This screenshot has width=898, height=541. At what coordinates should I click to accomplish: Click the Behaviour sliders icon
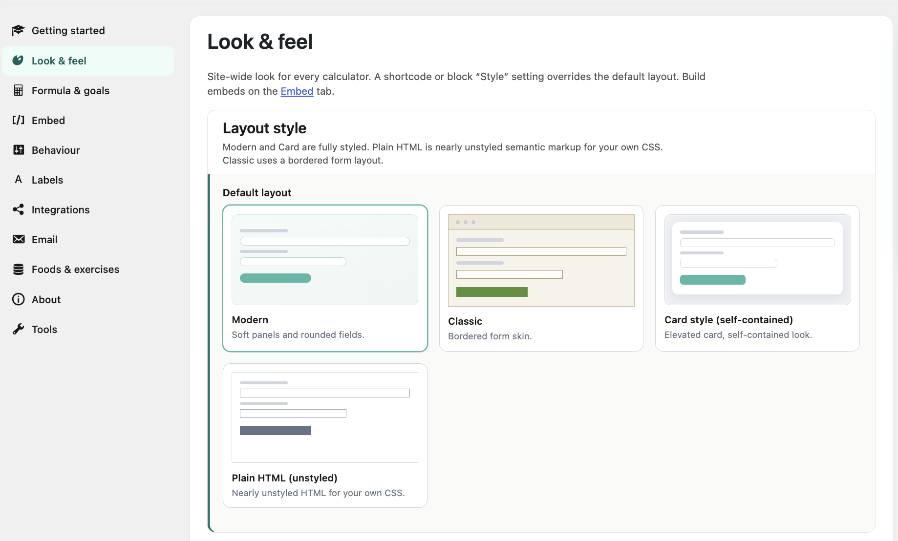click(x=18, y=150)
